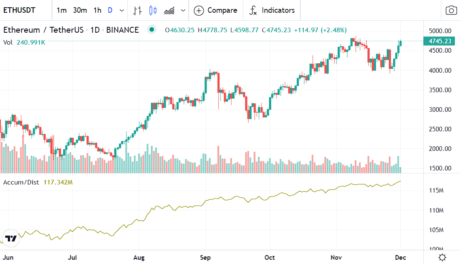Select the D daily timeframe

[x=110, y=10]
